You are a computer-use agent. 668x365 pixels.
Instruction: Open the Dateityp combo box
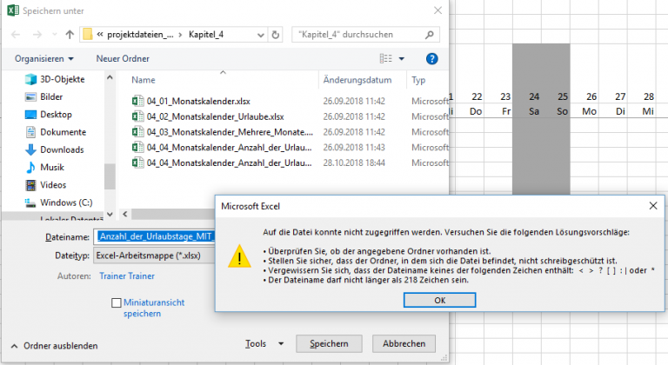coord(154,255)
